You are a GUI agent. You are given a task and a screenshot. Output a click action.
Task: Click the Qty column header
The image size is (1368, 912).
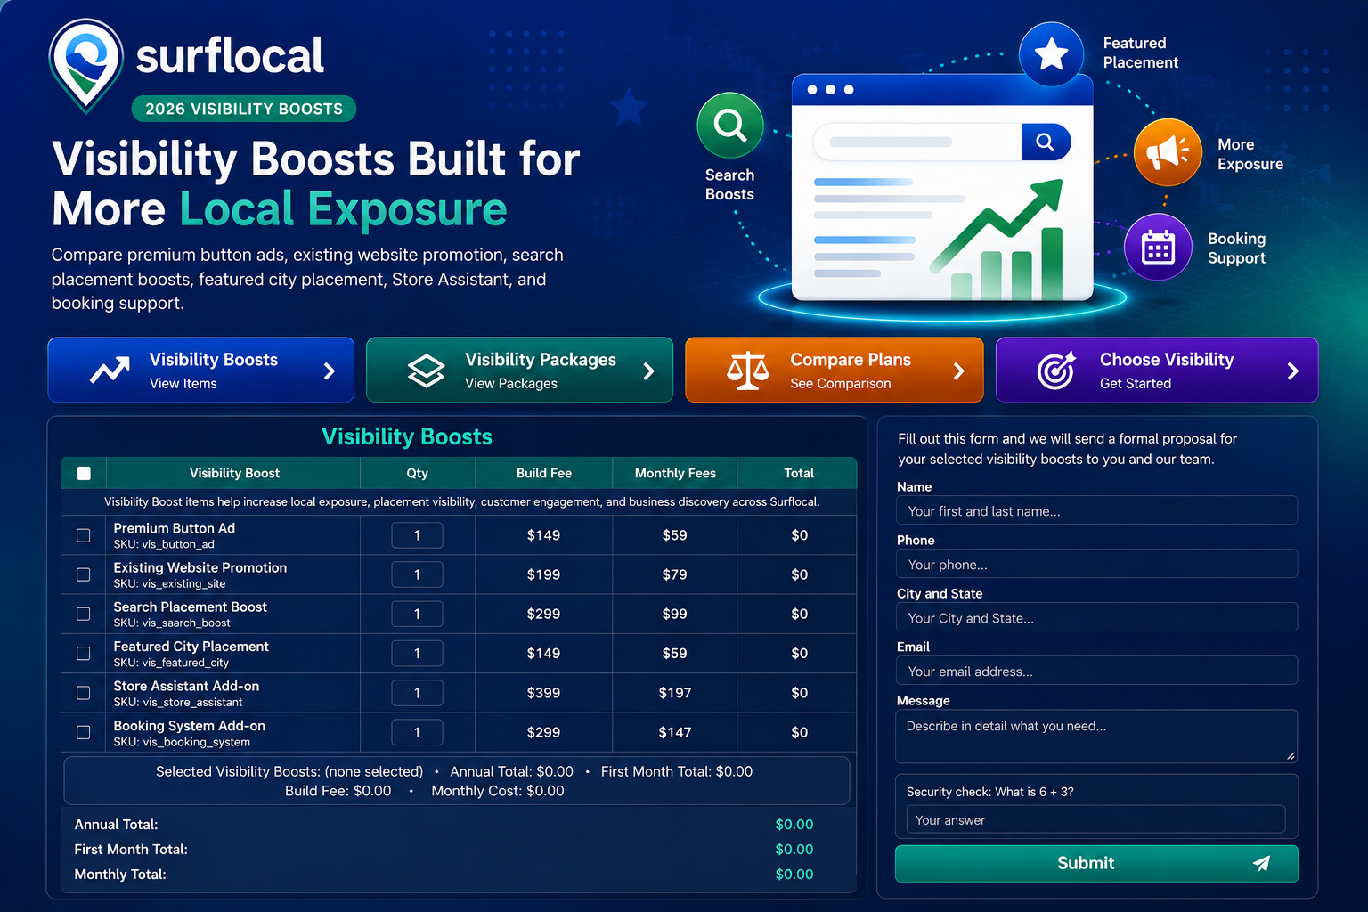(x=417, y=473)
